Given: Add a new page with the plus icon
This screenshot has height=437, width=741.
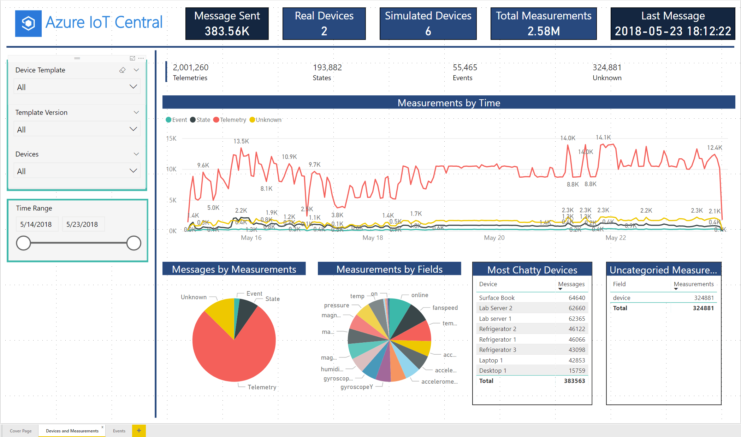Looking at the screenshot, I should [x=139, y=431].
